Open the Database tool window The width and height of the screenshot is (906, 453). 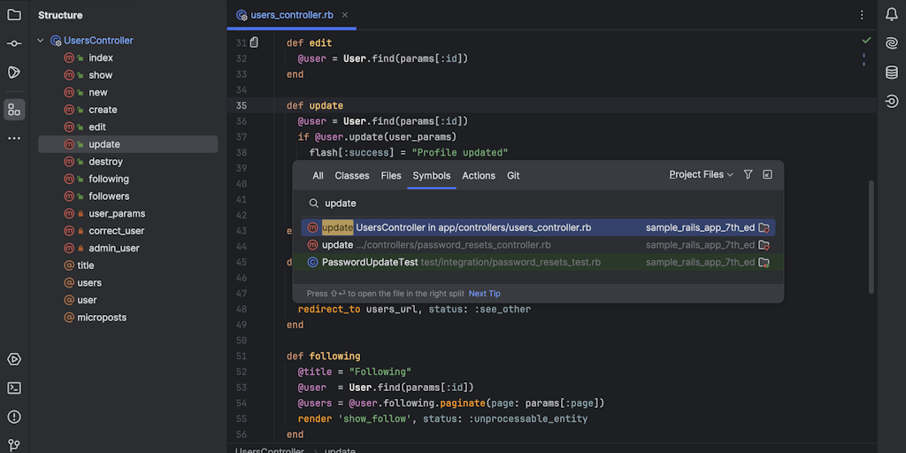892,73
